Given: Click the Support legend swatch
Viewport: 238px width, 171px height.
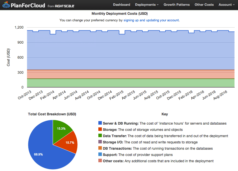Looking at the screenshot, I should pyautogui.click(x=100, y=155).
